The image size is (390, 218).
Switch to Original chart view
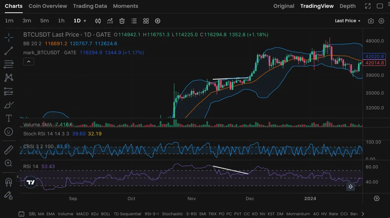tap(284, 6)
